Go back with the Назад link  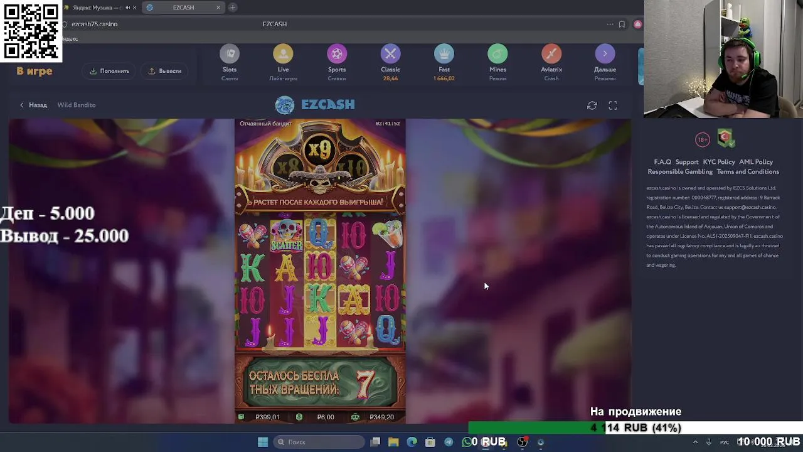33,105
